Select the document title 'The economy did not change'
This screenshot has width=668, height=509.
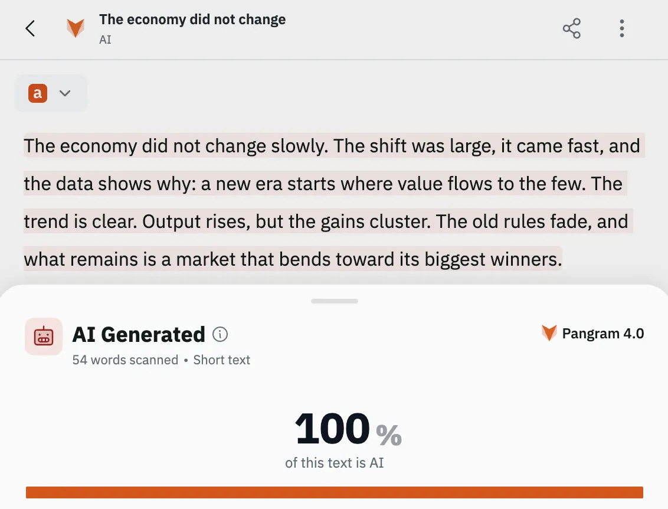(x=192, y=19)
